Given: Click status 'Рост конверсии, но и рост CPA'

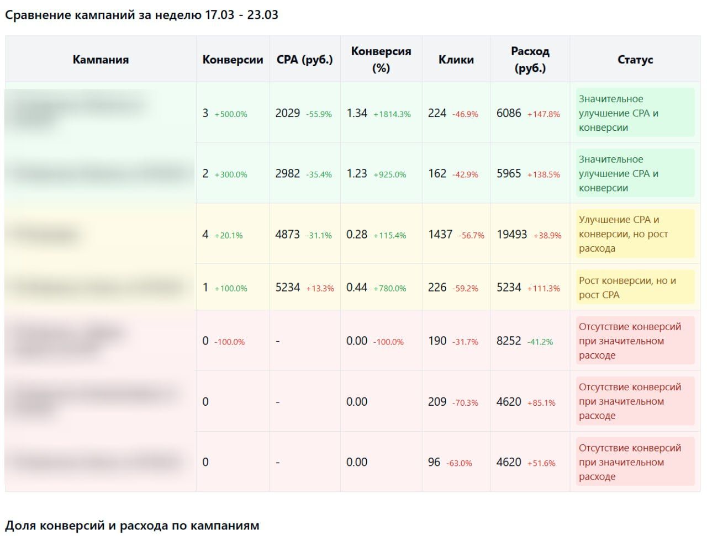Looking at the screenshot, I should pos(635,288).
